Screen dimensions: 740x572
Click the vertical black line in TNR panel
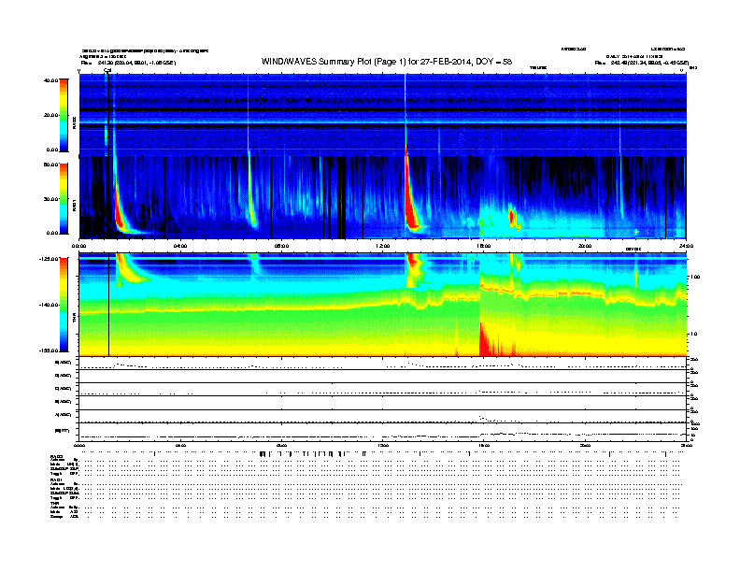109,305
